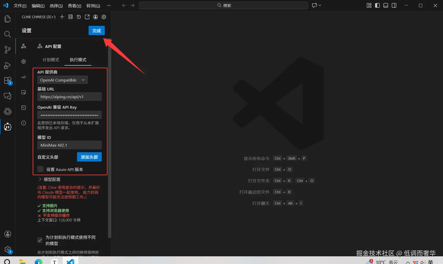Open the Cline account icon in panel header
The height and width of the screenshot is (264, 443).
tap(96, 17)
